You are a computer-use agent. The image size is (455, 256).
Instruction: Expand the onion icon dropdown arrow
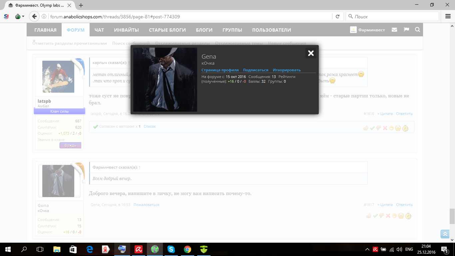click(23, 17)
